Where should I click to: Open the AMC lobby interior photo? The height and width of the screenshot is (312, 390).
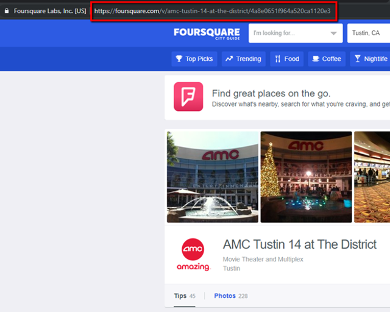pyautogui.click(x=372, y=177)
